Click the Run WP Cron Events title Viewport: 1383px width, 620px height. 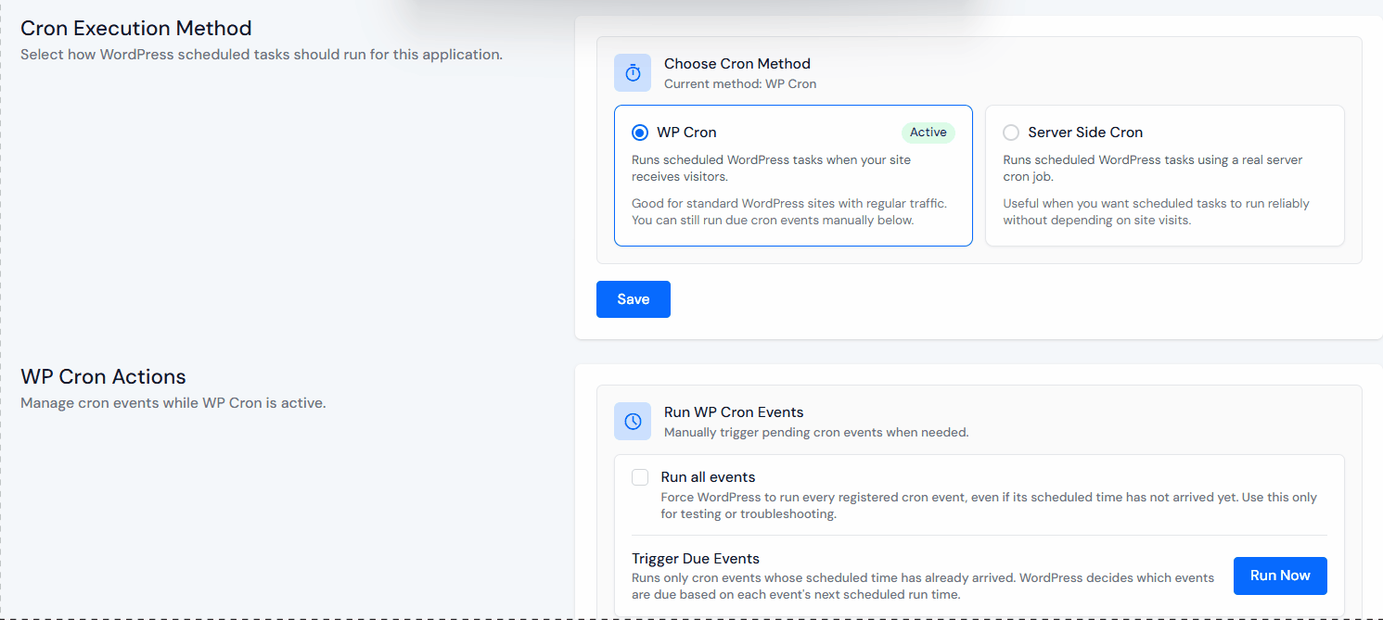click(x=734, y=412)
